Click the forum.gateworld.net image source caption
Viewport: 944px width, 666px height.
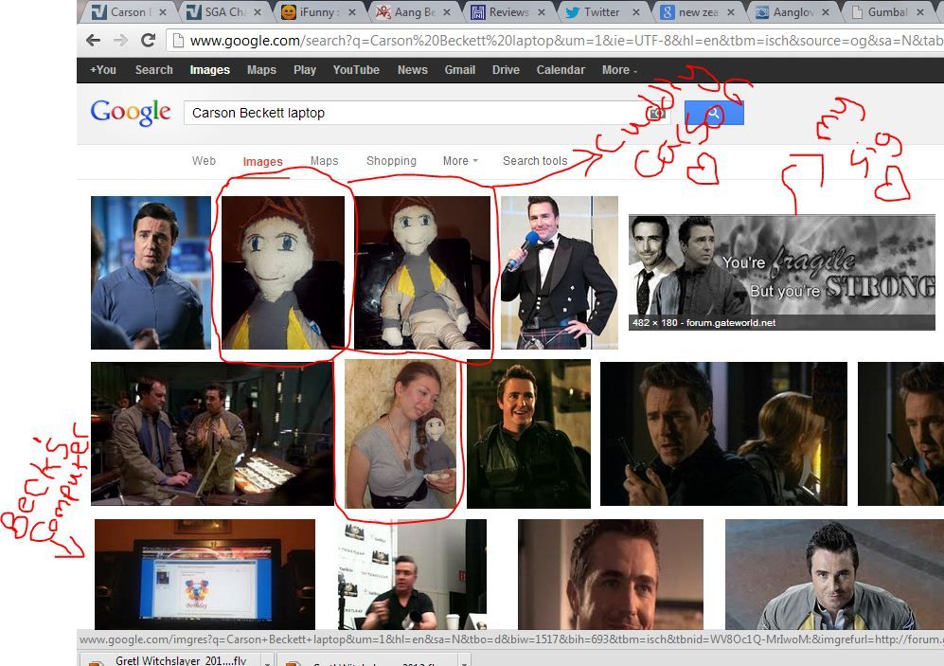731,323
